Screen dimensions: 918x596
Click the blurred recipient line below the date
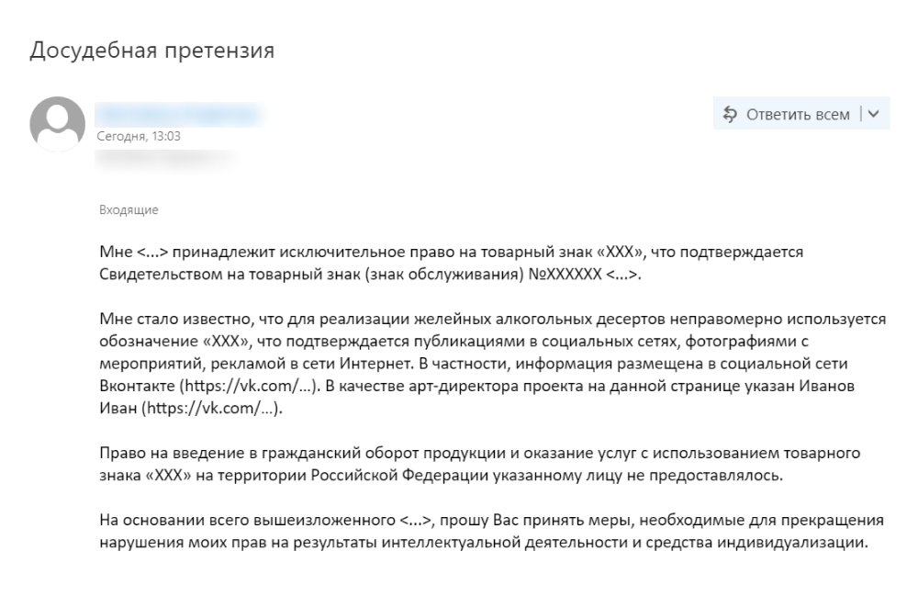tap(163, 157)
